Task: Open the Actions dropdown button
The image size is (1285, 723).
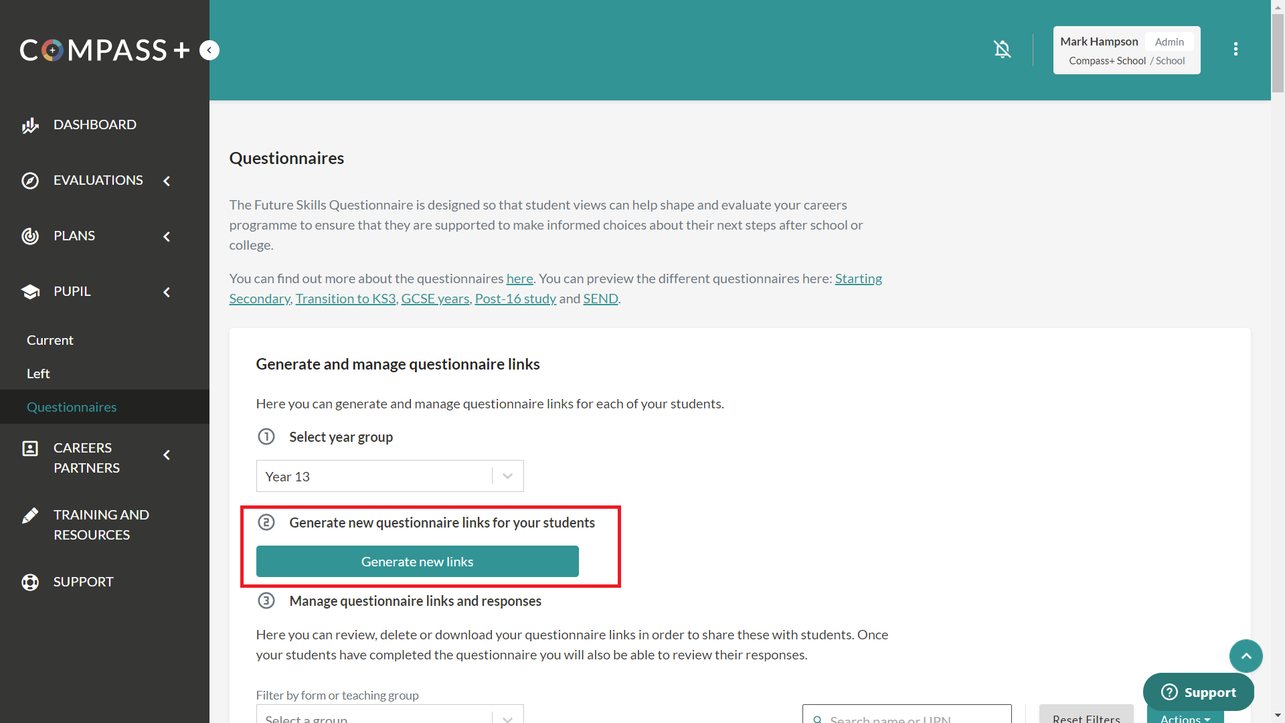Action: click(1185, 718)
